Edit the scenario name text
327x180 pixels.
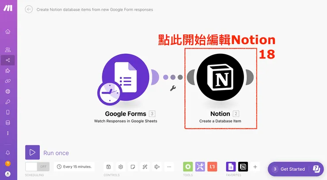pos(95,10)
